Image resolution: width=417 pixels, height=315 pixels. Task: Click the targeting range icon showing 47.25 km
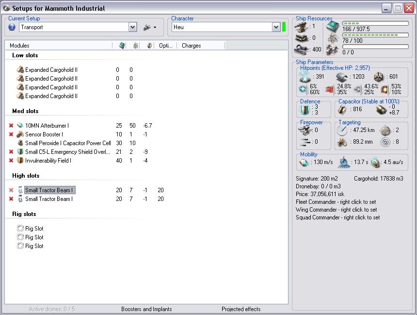[x=342, y=130]
